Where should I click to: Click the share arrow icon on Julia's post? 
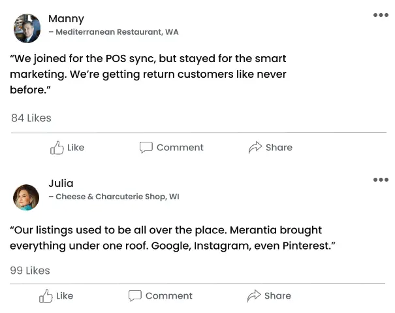(254, 296)
